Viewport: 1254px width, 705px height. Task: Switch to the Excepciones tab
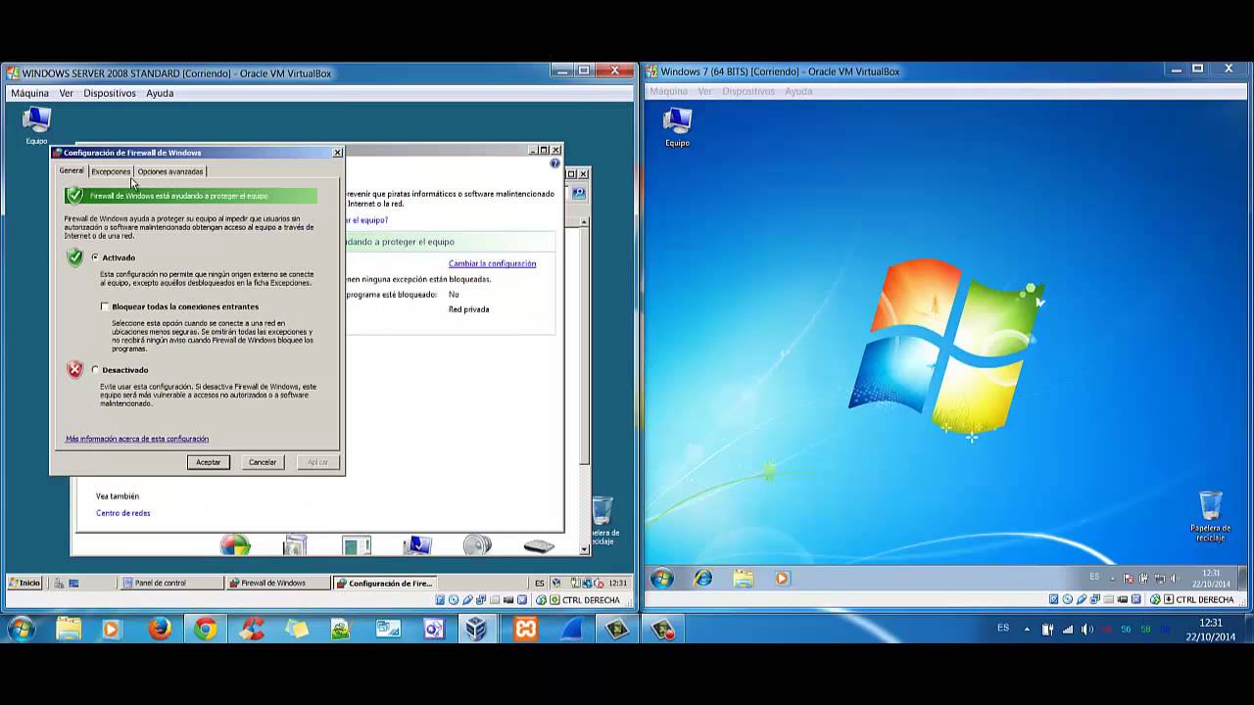point(111,171)
